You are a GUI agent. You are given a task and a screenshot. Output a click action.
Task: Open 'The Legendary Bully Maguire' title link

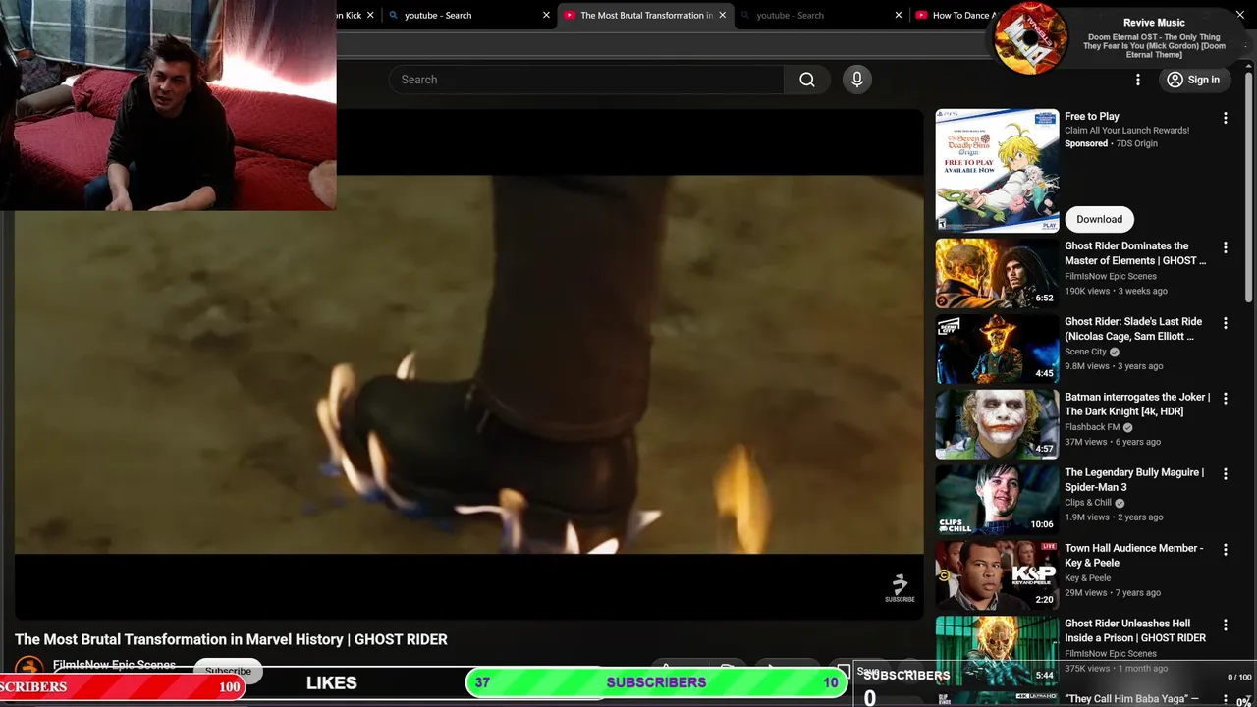(x=1134, y=479)
